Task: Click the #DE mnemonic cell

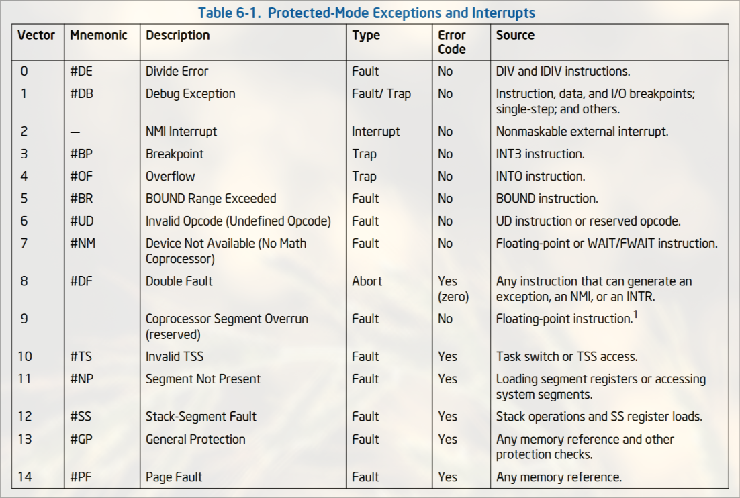Action: pos(83,71)
